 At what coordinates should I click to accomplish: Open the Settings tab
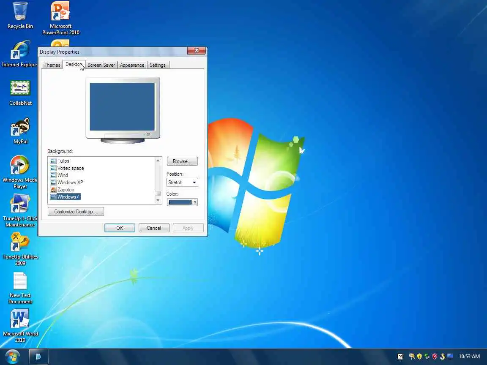(x=157, y=65)
